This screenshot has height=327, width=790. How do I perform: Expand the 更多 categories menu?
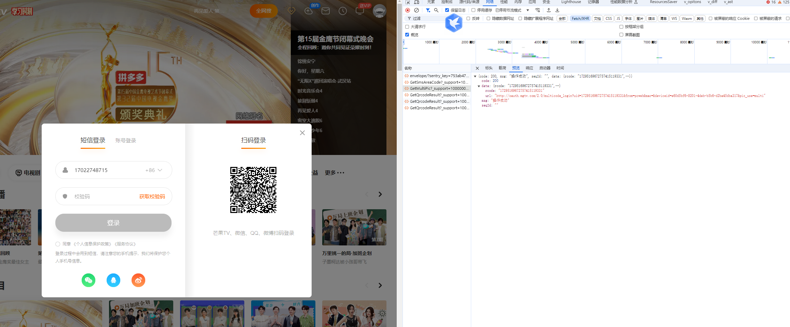(335, 173)
